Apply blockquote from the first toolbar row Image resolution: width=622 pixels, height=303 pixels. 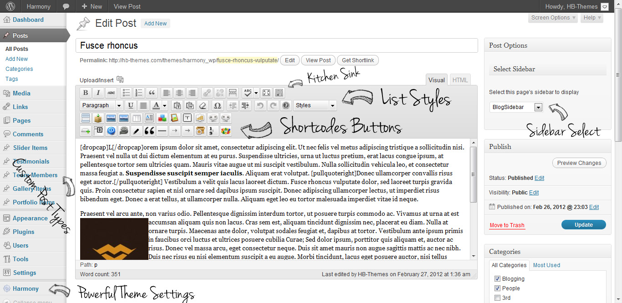[152, 93]
